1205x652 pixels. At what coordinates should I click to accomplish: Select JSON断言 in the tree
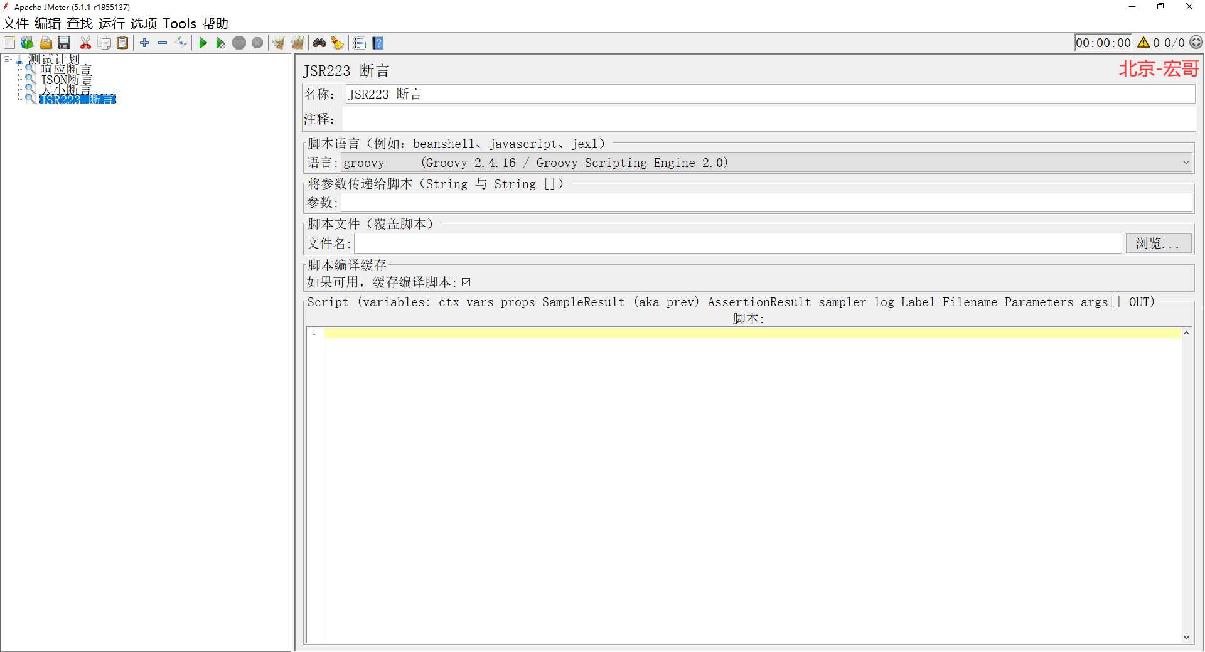[x=66, y=80]
